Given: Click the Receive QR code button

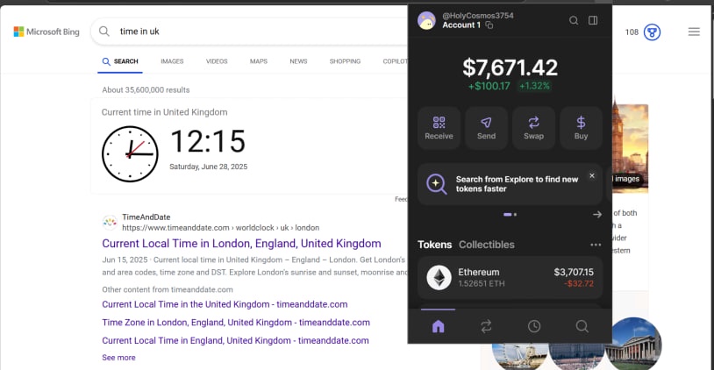Looking at the screenshot, I should [x=439, y=128].
